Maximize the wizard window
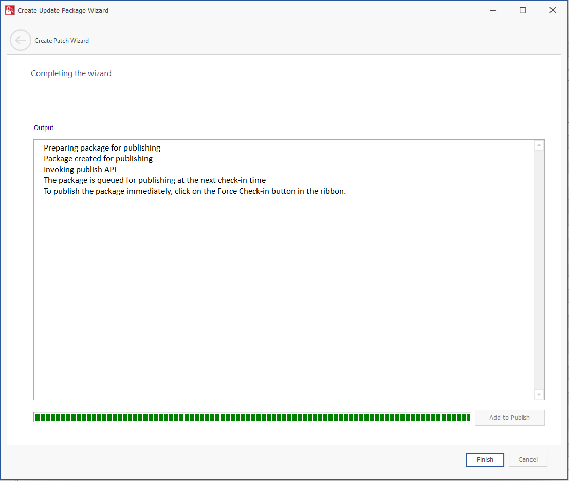This screenshot has height=481, width=569. point(523,10)
